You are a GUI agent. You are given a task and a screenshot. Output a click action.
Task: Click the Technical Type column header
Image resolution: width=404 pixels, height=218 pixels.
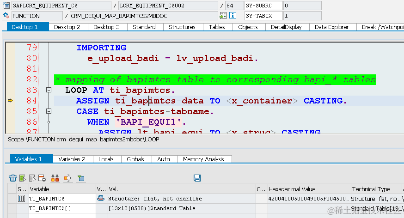376,189
